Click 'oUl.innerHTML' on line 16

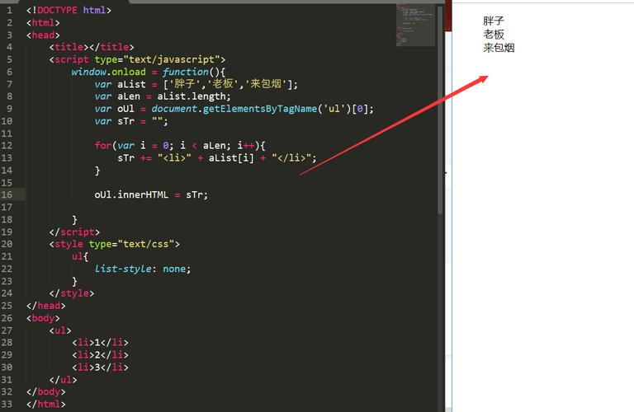point(131,195)
